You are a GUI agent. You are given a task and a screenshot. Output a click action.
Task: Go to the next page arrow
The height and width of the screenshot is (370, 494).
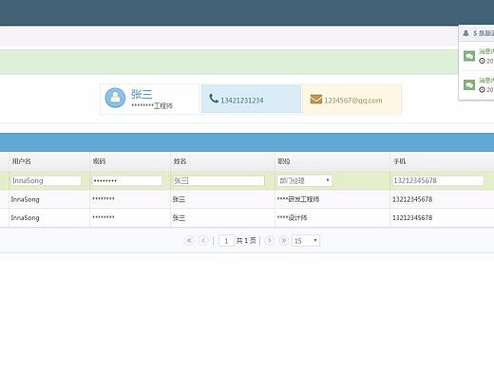point(270,240)
